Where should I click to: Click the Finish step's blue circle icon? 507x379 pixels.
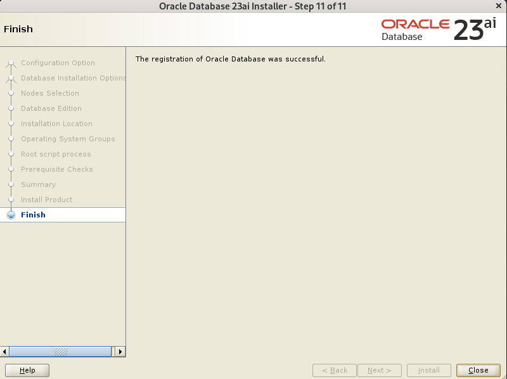[11, 215]
